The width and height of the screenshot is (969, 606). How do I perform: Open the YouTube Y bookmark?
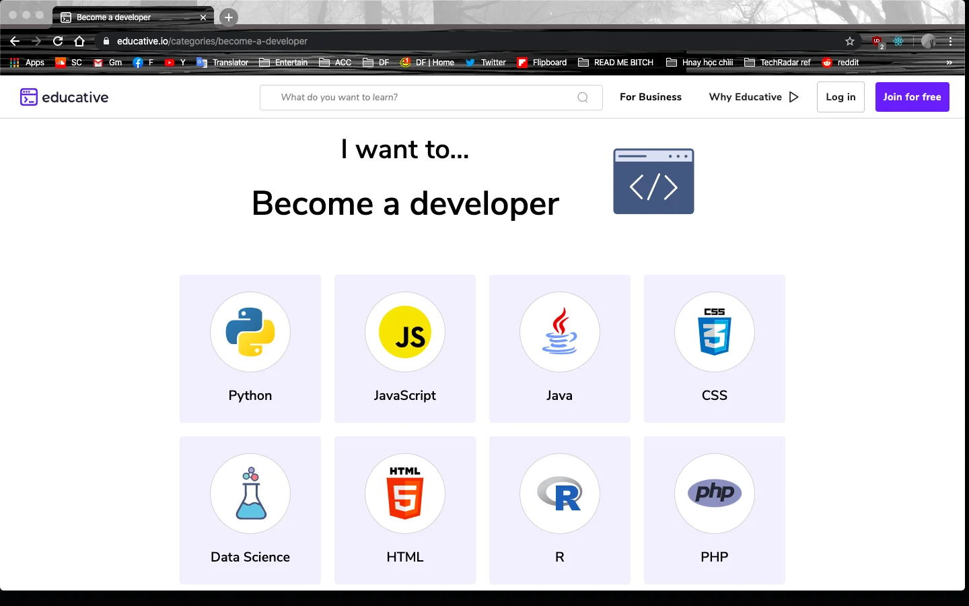click(175, 63)
